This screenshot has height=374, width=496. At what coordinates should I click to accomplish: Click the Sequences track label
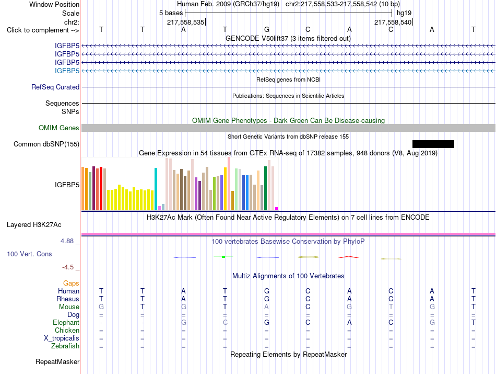point(62,104)
